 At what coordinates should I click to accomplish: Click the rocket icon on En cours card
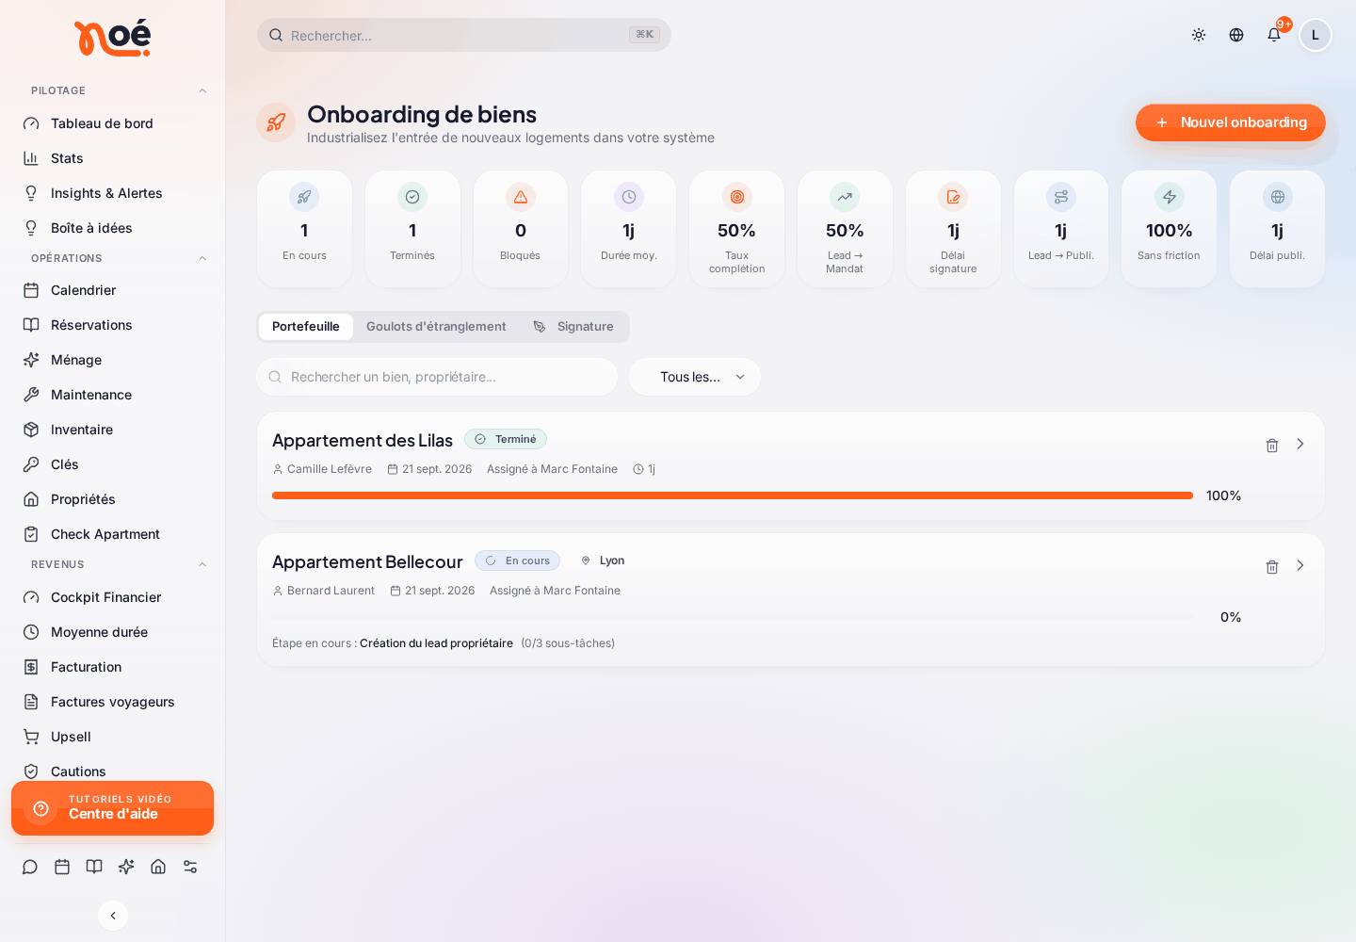pos(304,197)
